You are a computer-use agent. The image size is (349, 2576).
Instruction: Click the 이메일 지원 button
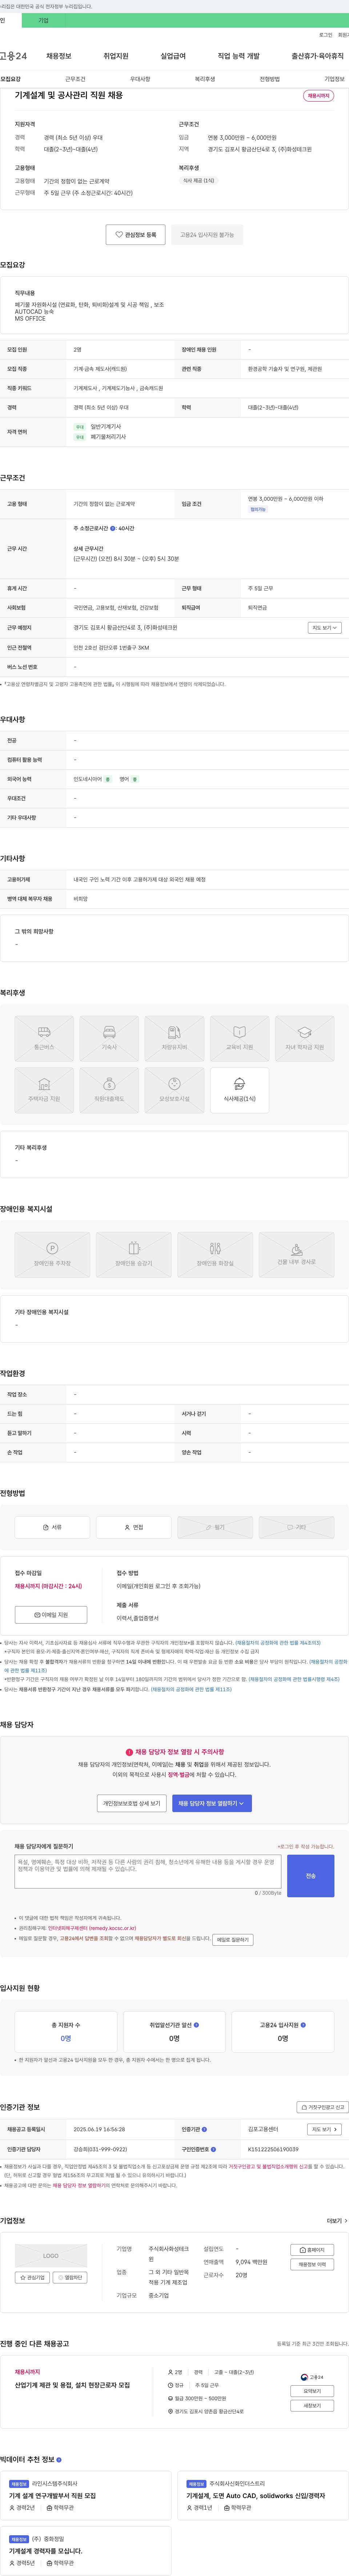click(51, 1615)
